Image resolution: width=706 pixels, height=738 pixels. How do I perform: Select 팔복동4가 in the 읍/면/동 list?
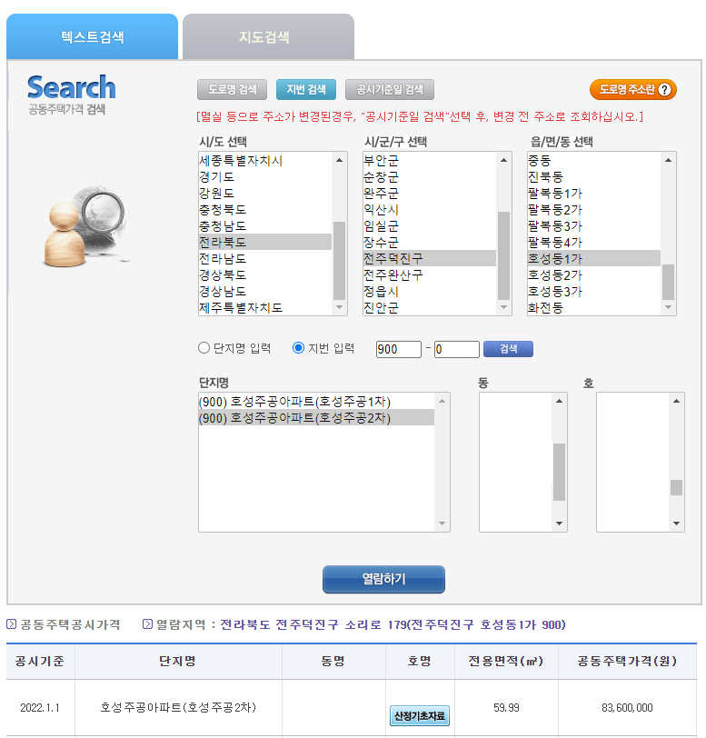pos(594,242)
